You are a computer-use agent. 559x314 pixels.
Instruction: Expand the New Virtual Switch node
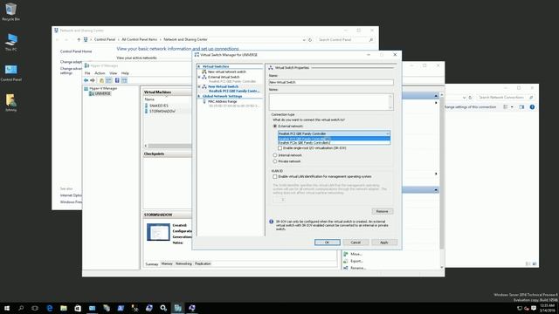199,86
